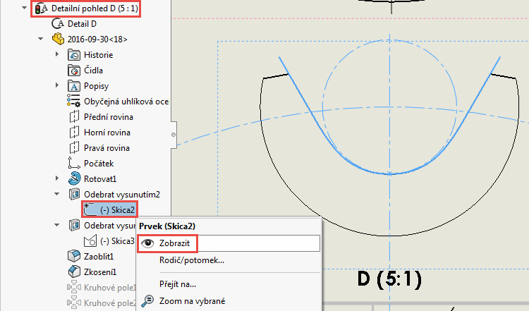Select the Historie label
This screenshot has width=529, height=311.
coord(99,55)
